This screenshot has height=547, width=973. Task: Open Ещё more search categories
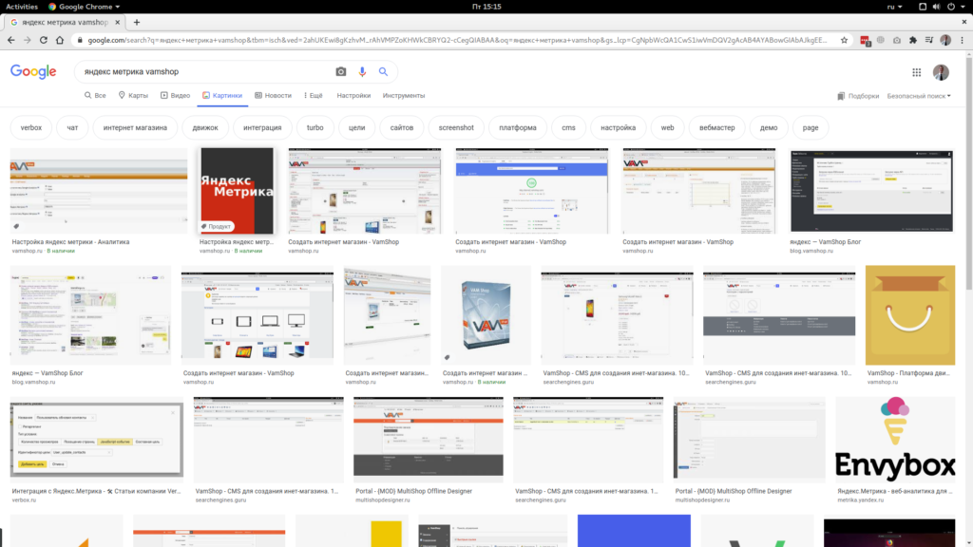(314, 96)
